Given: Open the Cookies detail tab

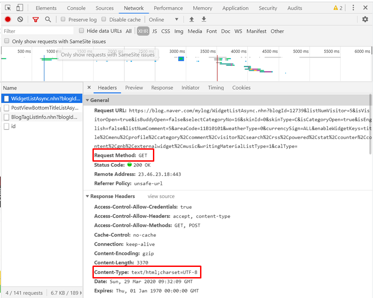Looking at the screenshot, I should tap(241, 87).
